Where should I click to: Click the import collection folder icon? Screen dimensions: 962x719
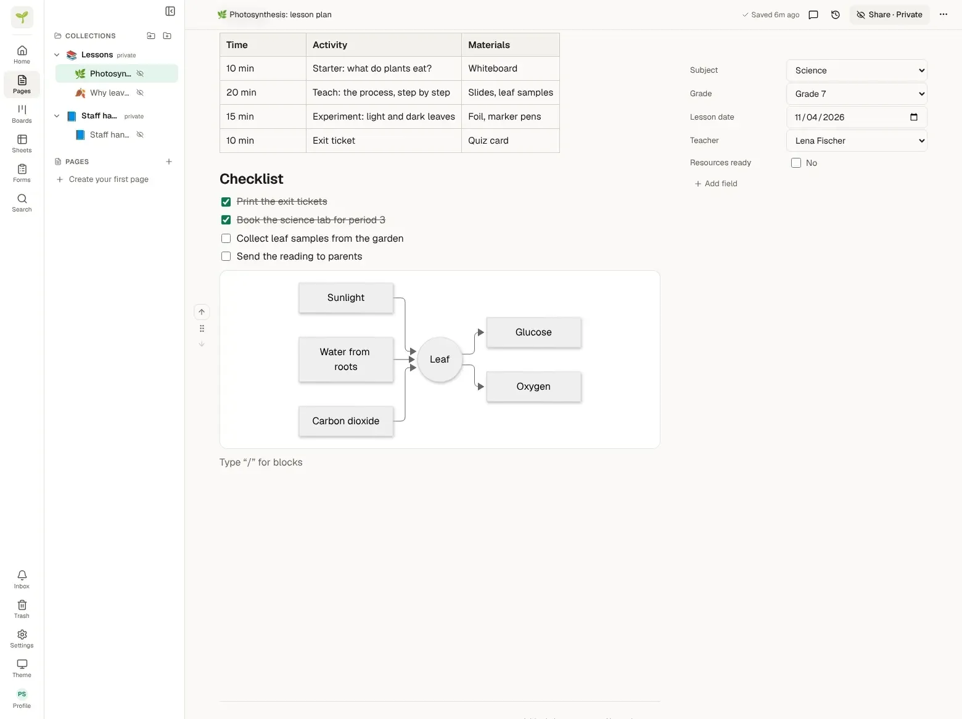(x=151, y=36)
